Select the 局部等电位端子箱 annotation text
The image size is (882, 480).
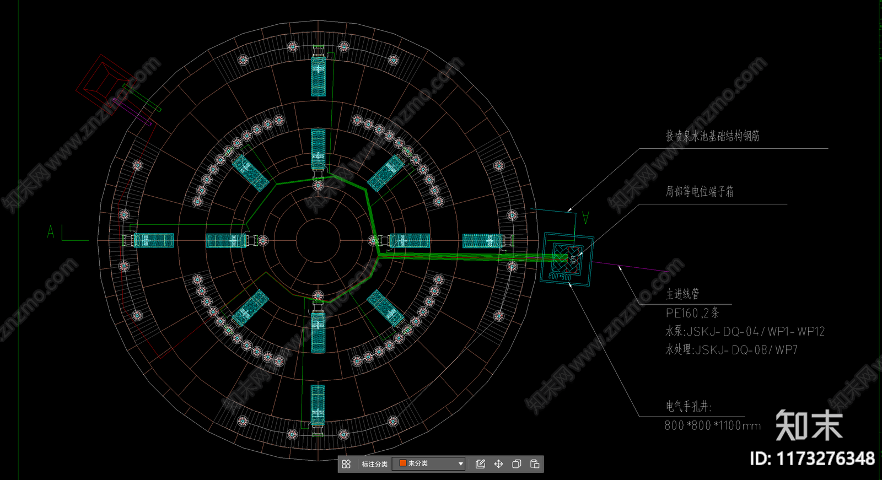click(699, 192)
